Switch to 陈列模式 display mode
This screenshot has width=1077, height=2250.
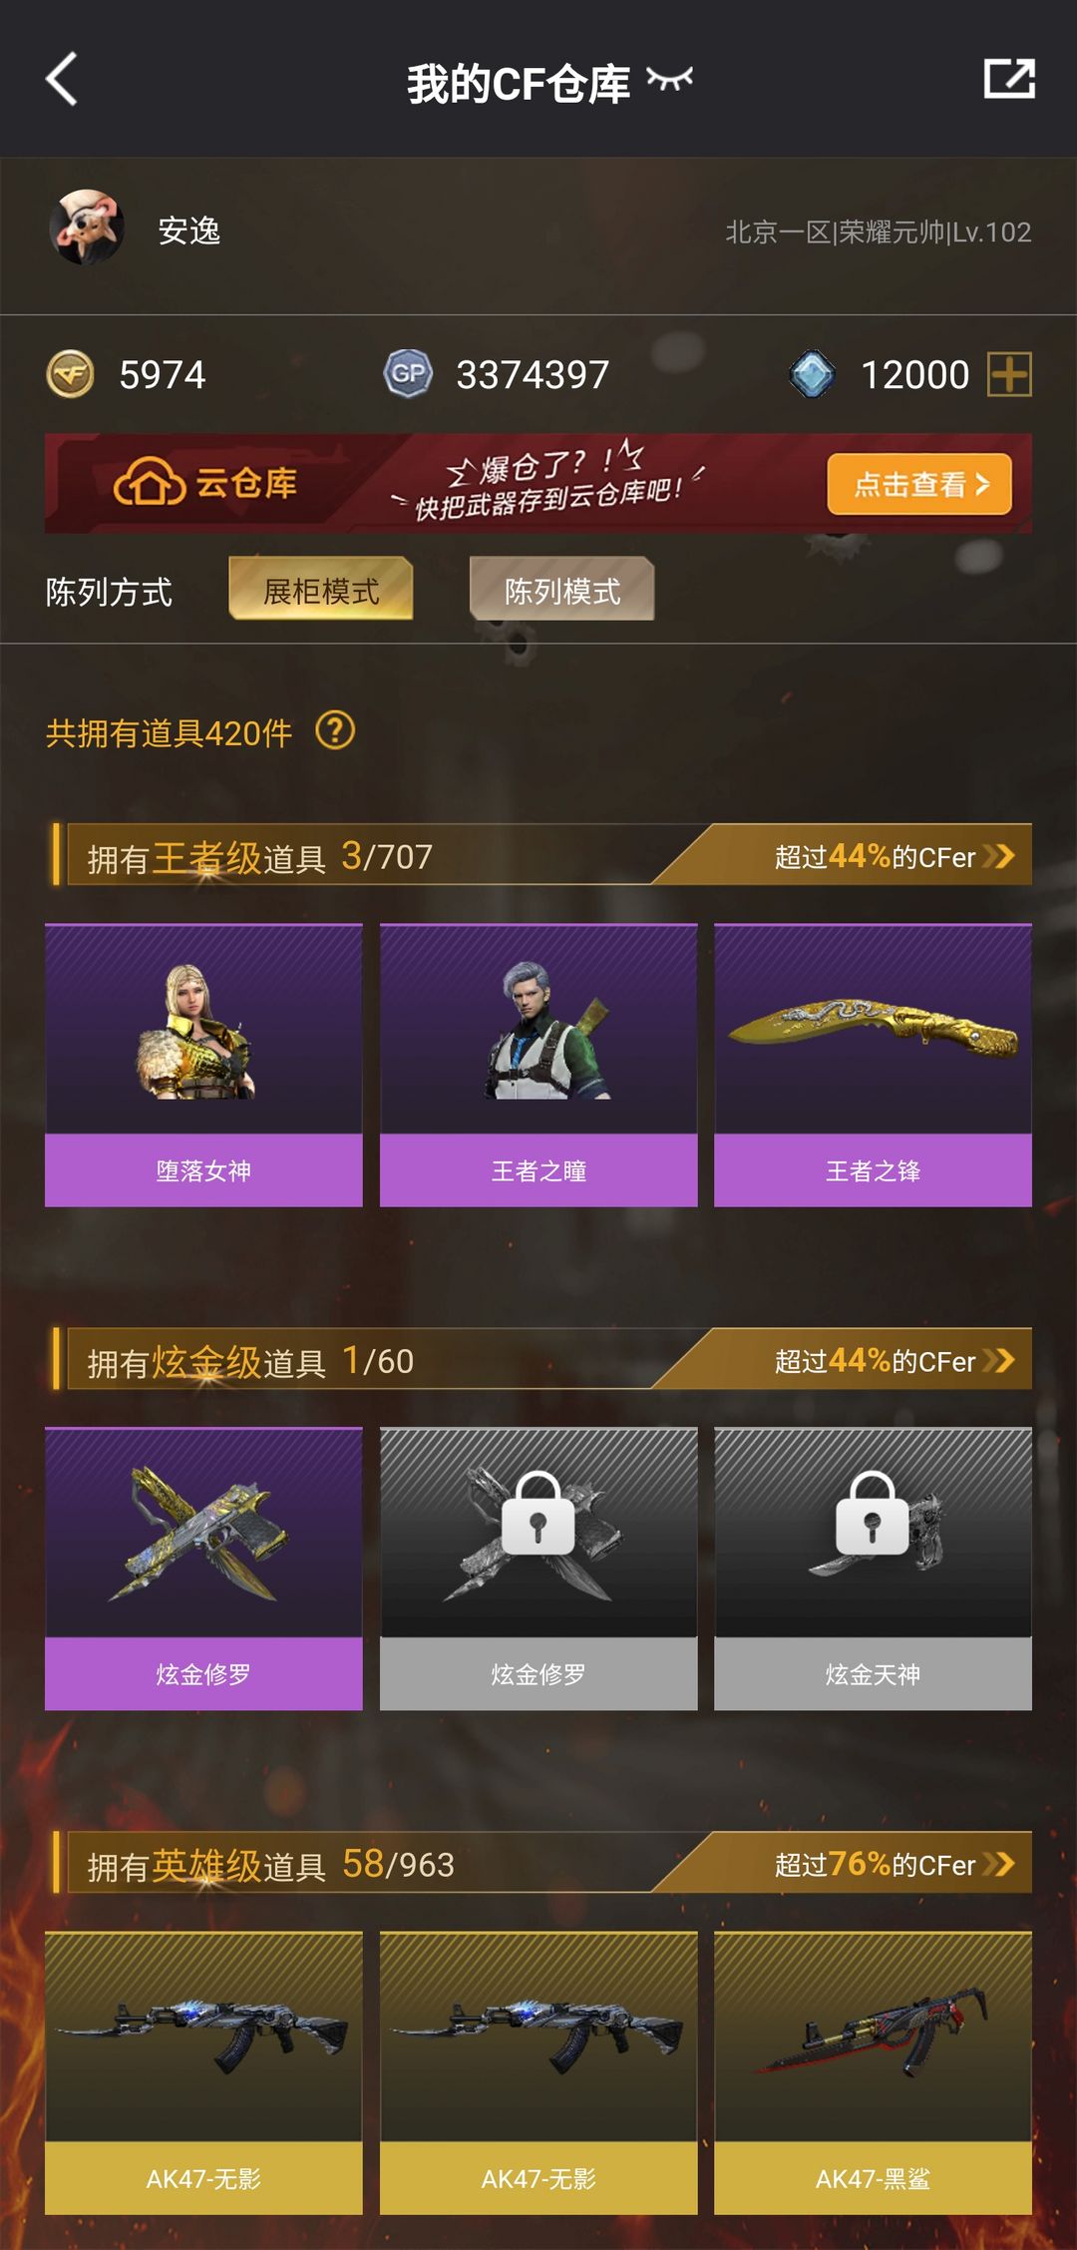pos(562,589)
